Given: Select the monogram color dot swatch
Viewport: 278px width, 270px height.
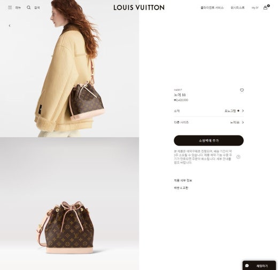Looking at the screenshot, I should [x=238, y=110].
